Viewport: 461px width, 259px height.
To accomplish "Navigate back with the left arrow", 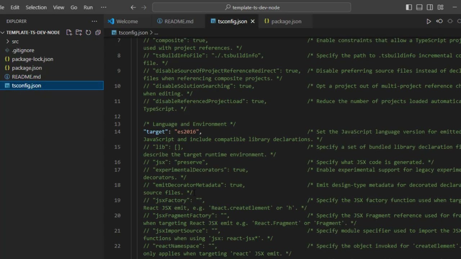I will (x=133, y=7).
